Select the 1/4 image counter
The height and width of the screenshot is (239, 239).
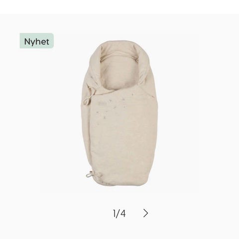coord(119,214)
